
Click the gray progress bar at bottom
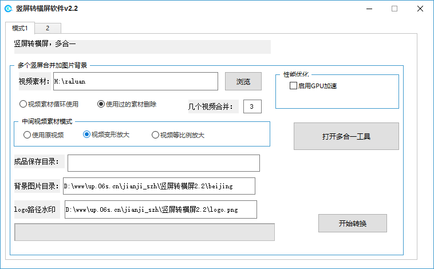point(144,232)
